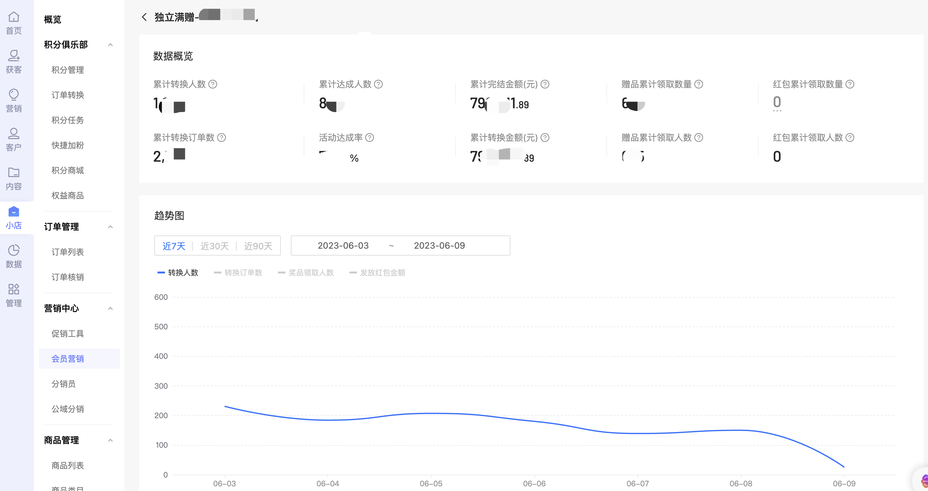Click help icon next to 累计转换金额(元)

click(545, 138)
